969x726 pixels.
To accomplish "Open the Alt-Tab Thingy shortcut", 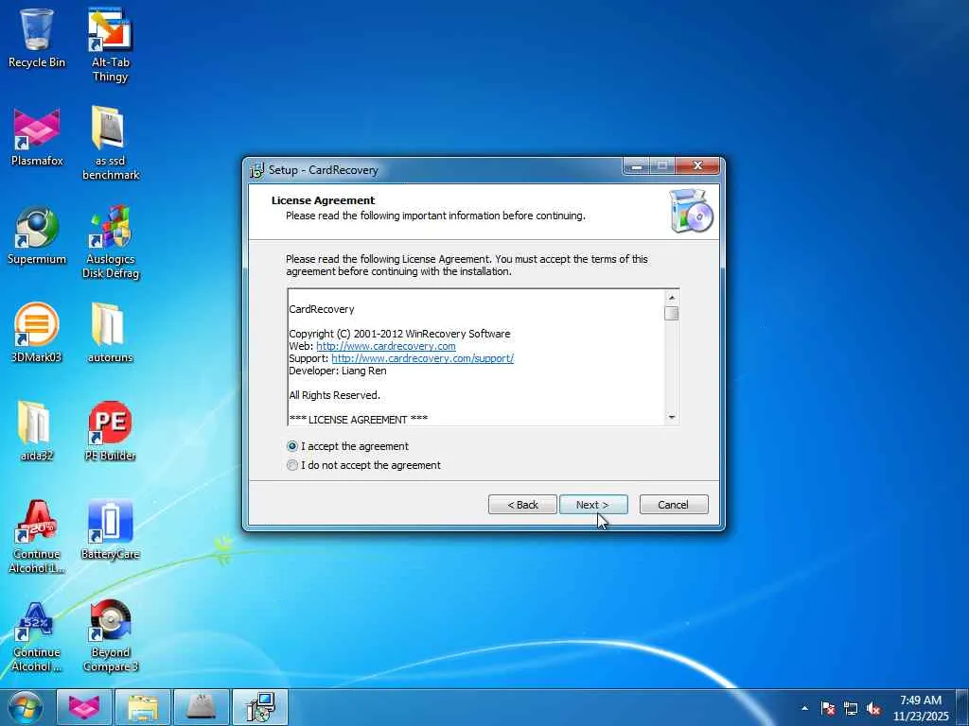I will [110, 44].
